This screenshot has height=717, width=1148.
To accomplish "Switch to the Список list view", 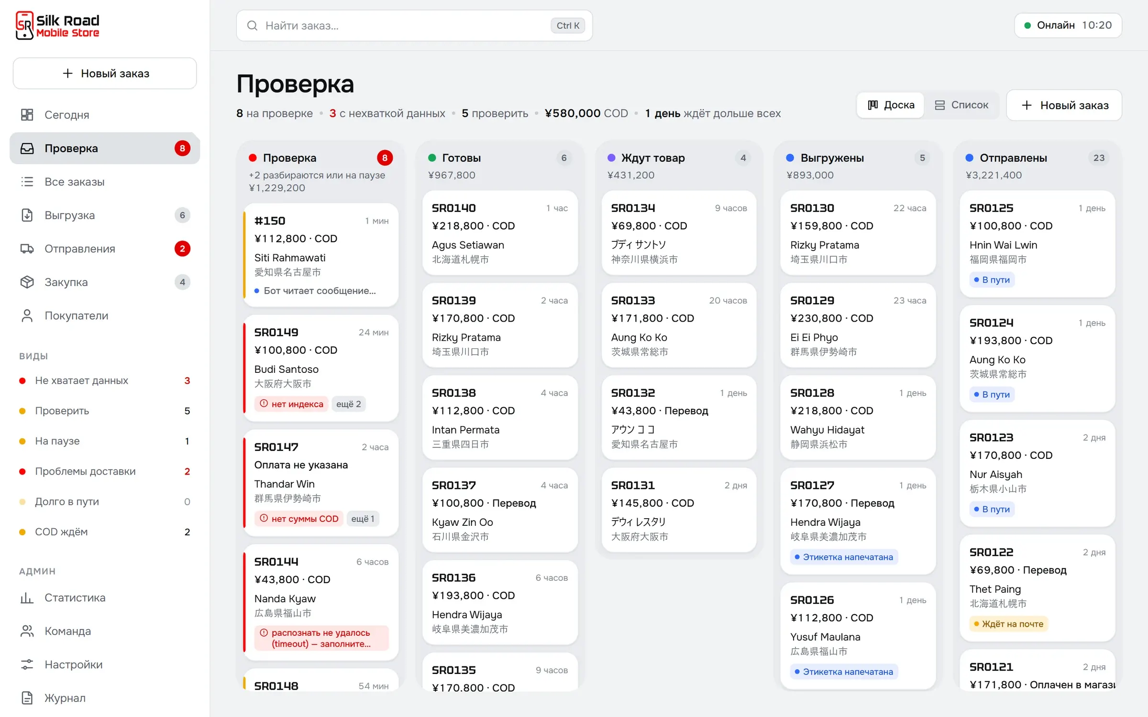I will [961, 105].
